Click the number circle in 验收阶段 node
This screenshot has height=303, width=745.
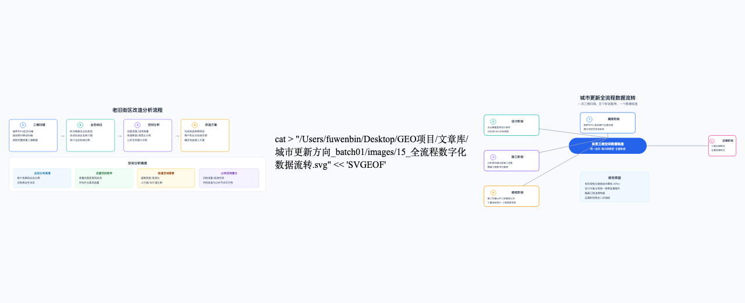493,192
